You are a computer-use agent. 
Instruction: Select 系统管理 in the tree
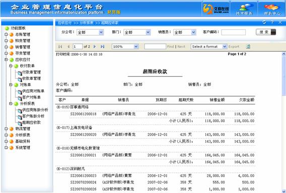click(23, 148)
